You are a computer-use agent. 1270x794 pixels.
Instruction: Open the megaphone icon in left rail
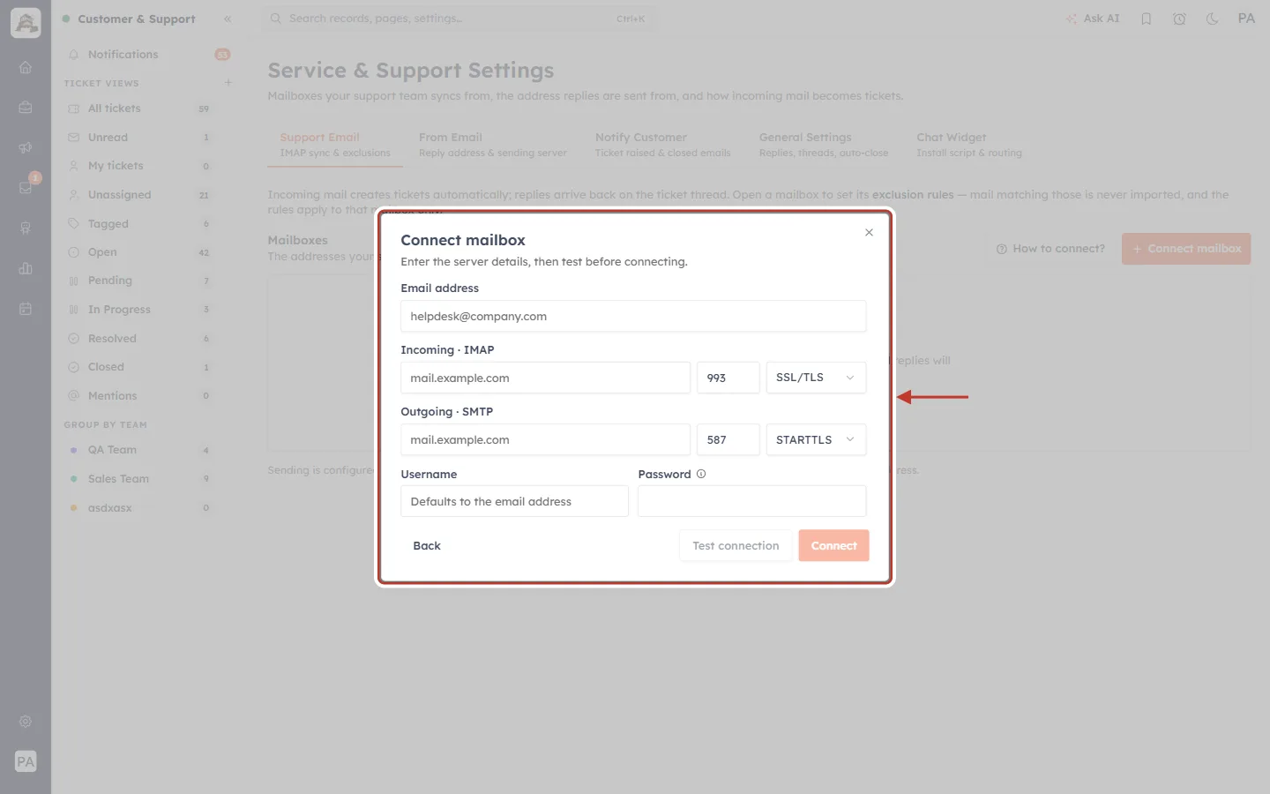click(26, 147)
